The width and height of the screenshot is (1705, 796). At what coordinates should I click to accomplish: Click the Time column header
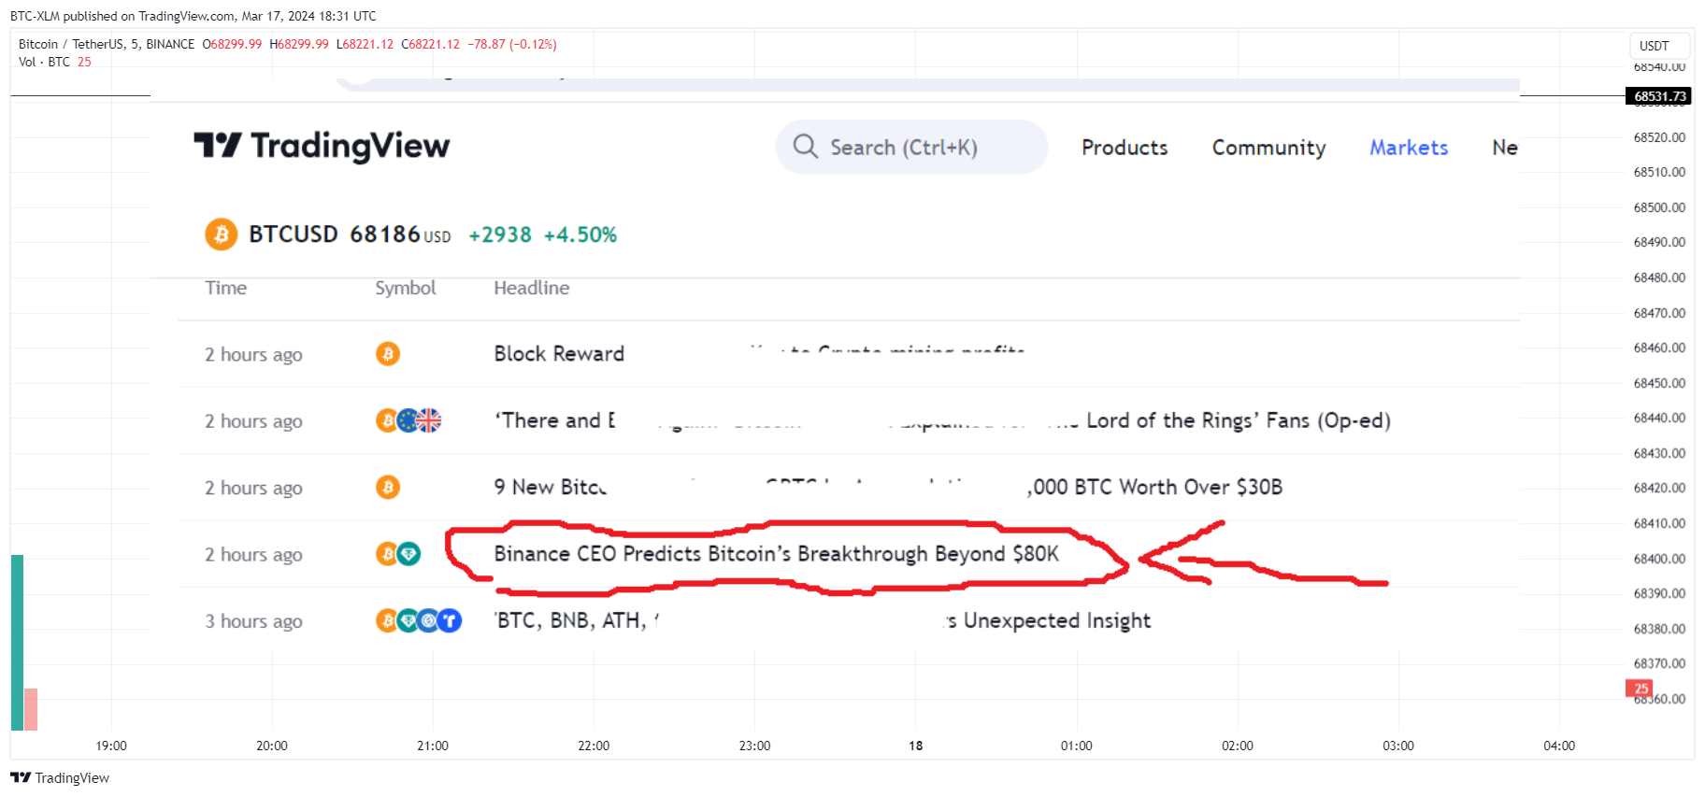pos(226,288)
